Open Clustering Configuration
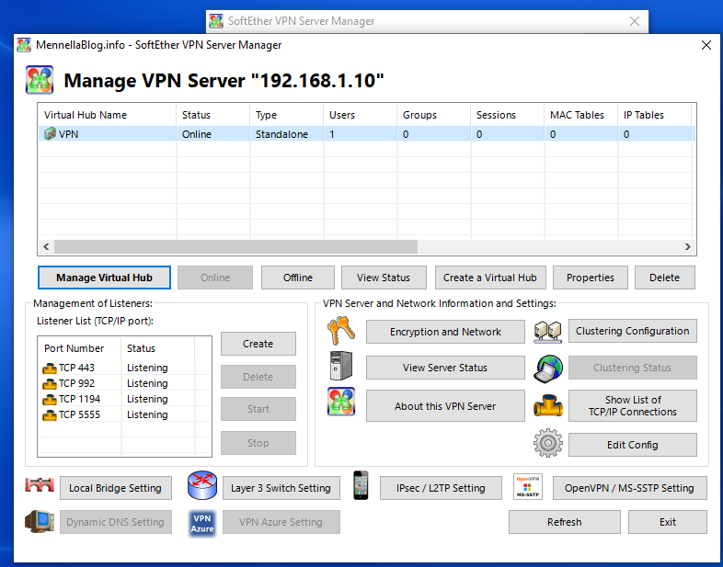 633,331
